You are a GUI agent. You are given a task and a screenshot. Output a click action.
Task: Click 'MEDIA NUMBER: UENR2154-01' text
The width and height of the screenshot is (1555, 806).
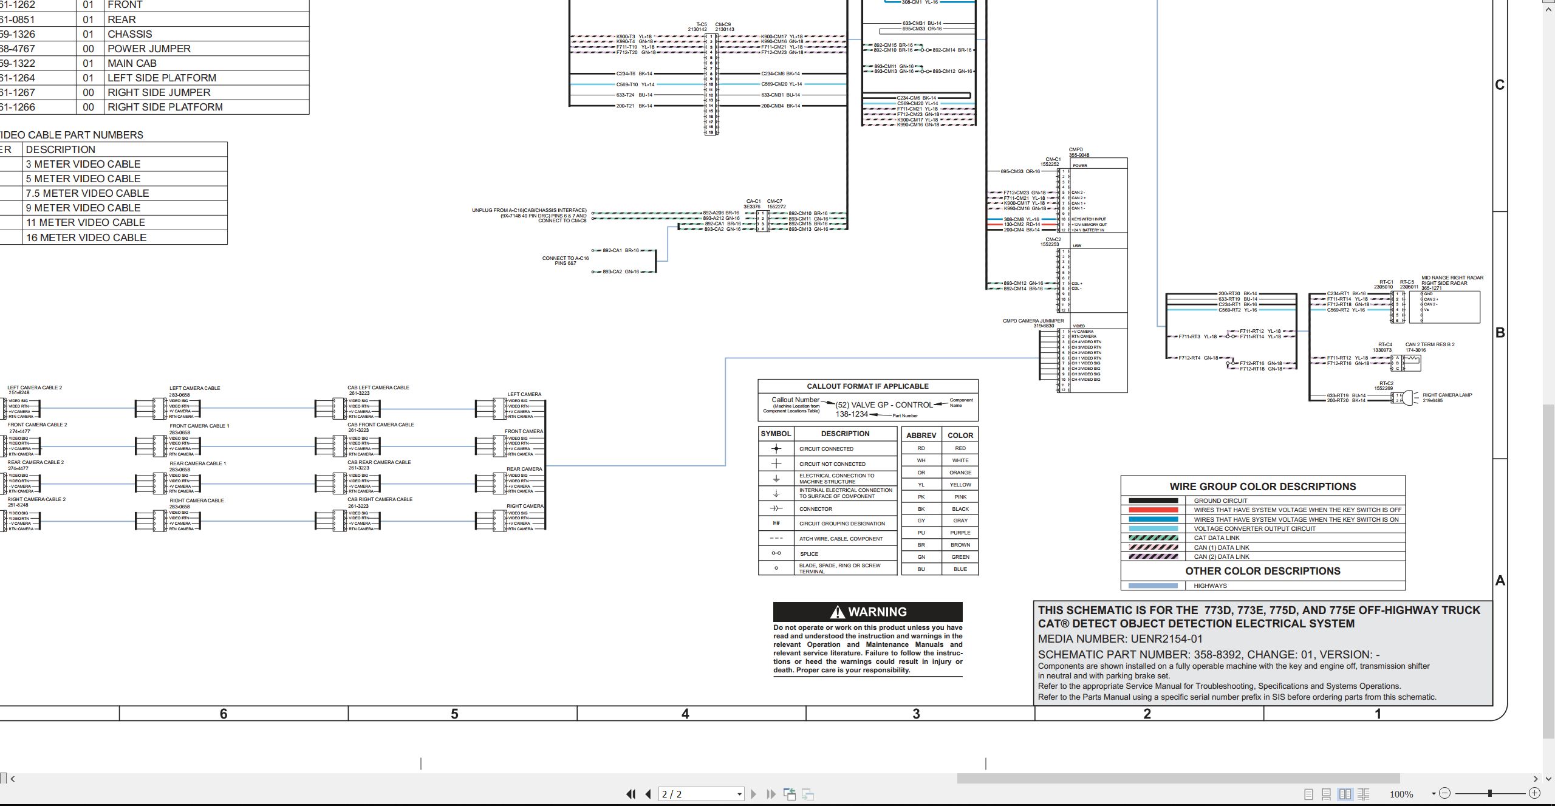pos(1120,639)
